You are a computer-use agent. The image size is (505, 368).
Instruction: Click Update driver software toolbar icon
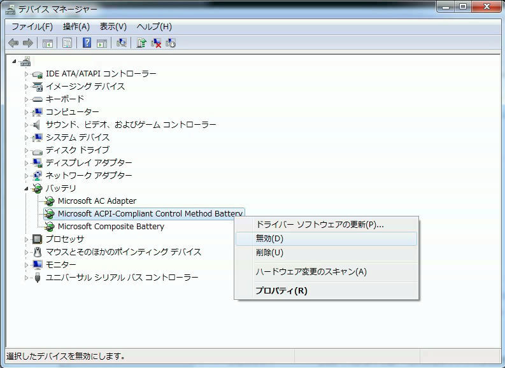pos(141,43)
